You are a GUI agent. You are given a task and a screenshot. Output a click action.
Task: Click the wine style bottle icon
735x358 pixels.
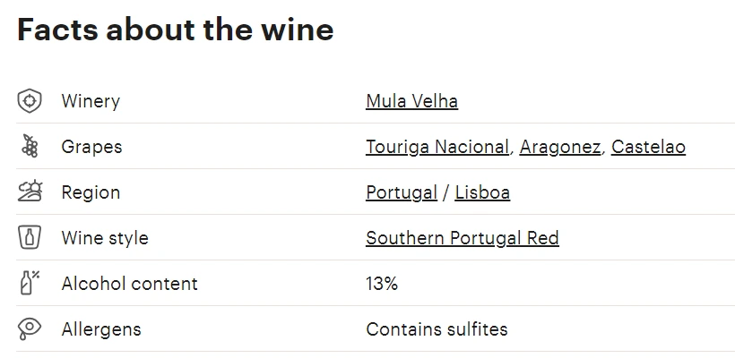coord(30,237)
